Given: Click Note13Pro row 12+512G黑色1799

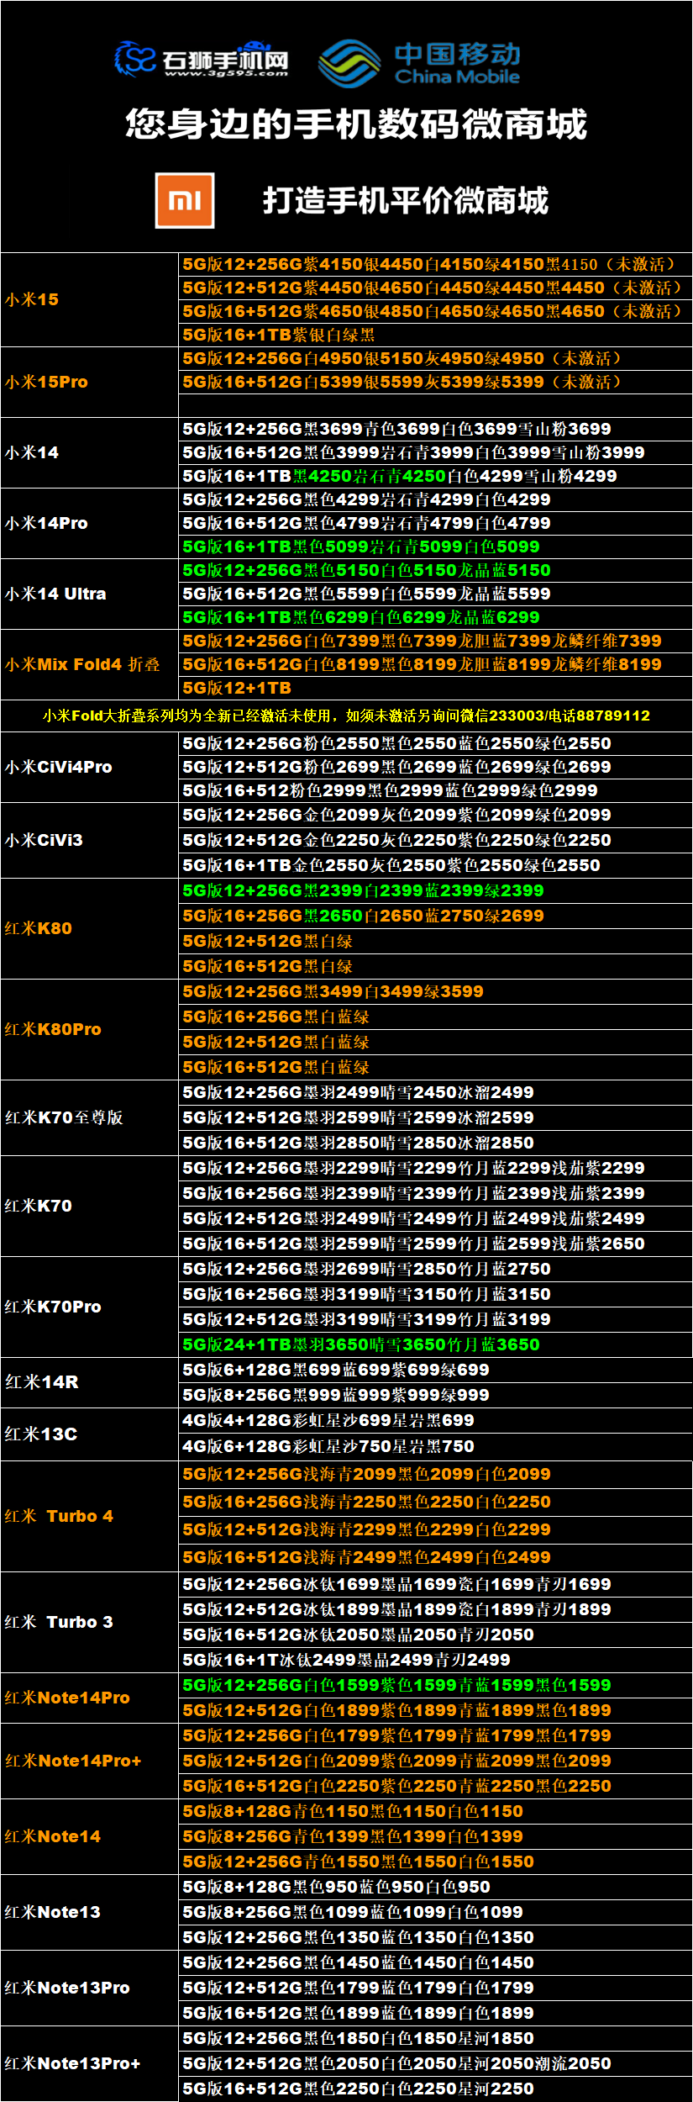Looking at the screenshot, I should coord(435,1988).
